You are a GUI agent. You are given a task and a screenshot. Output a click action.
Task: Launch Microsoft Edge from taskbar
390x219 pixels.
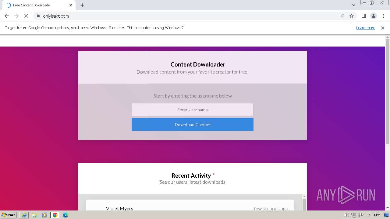tap(66, 215)
